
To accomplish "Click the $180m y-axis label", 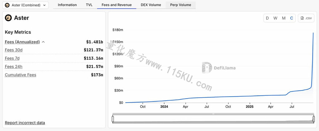I will [118, 30].
